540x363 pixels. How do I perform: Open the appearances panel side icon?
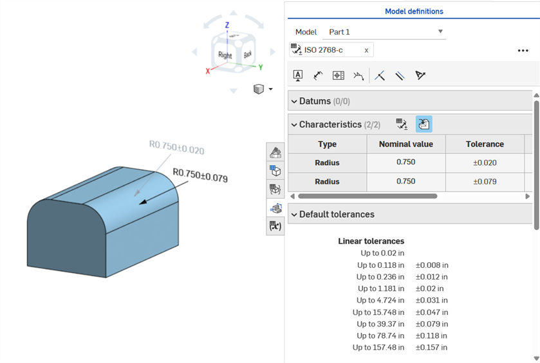click(x=275, y=152)
